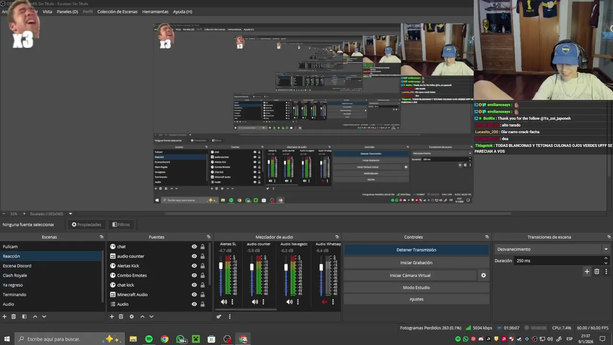613x345 pixels.
Task: Decrease transition duration with down arrow
Action: tap(606, 263)
